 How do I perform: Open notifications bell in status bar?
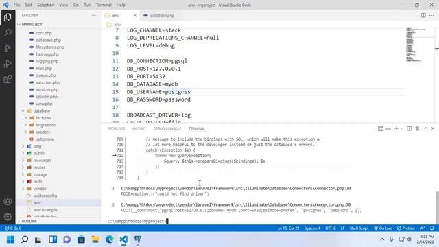432,228
